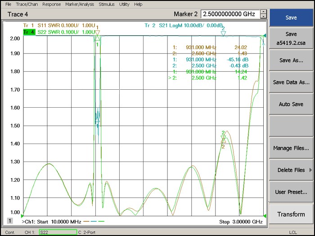Decrement Marker 2 frequency with down arrow
315x236 pixels.
click(x=263, y=16)
